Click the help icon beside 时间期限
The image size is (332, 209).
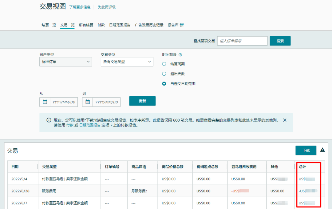[x=181, y=54]
